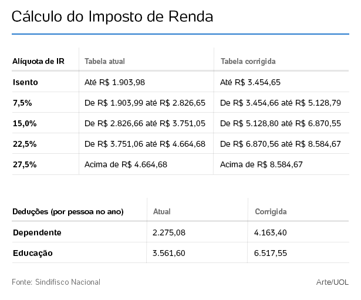The height and width of the screenshot is (300, 361).
Task: Click the "15,0%" rate row label
Action: (25, 123)
